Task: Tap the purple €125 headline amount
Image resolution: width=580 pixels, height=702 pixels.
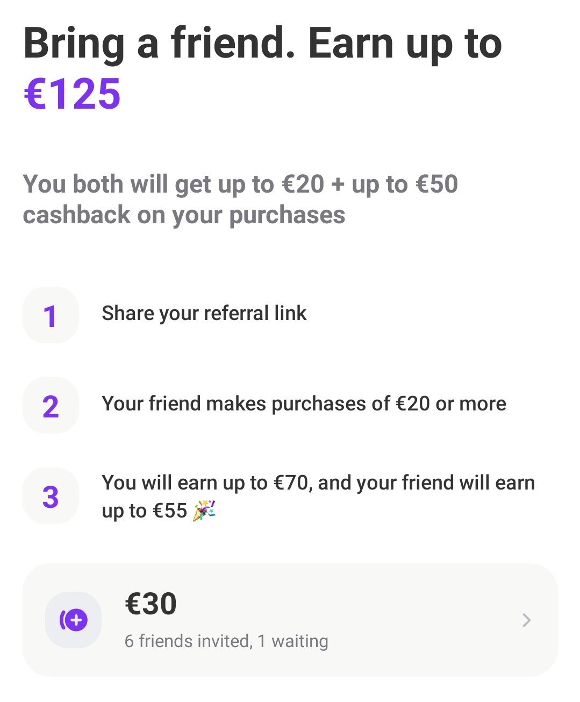Action: pyautogui.click(x=73, y=94)
